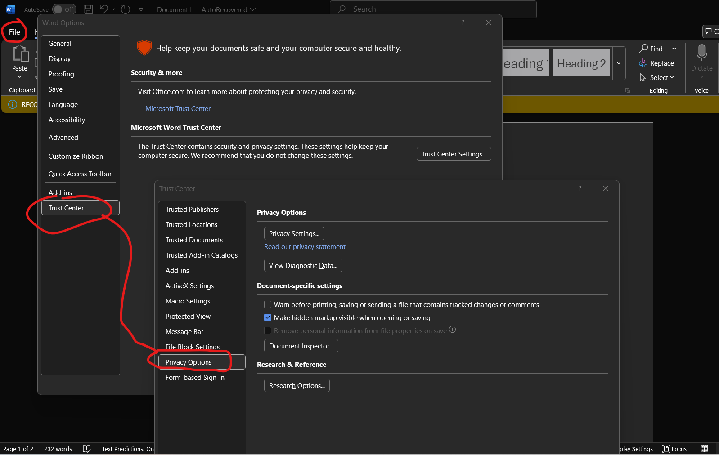The width and height of the screenshot is (719, 455).
Task: Close the Word Options dialog
Action: click(x=489, y=22)
